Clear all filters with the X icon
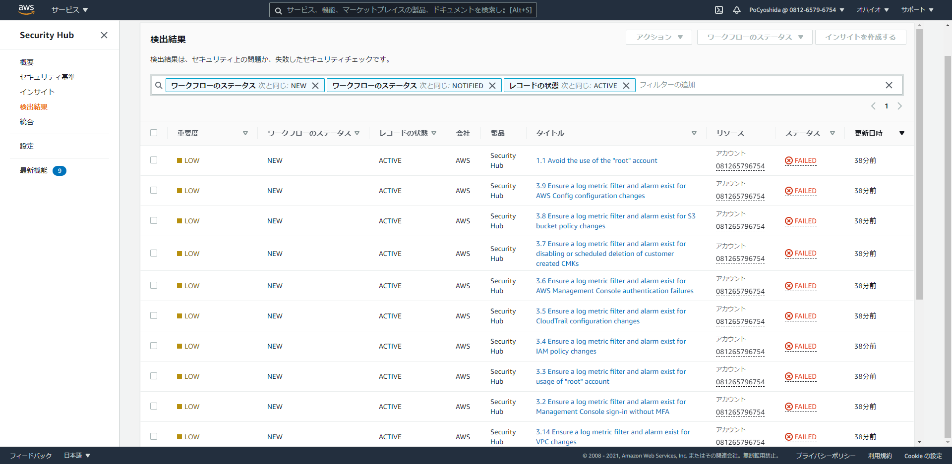The height and width of the screenshot is (464, 952). point(889,85)
